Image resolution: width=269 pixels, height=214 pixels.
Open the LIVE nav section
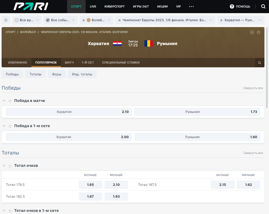pos(93,6)
